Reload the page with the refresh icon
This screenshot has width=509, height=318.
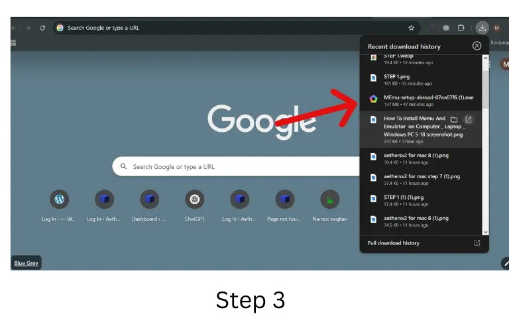[x=42, y=28]
